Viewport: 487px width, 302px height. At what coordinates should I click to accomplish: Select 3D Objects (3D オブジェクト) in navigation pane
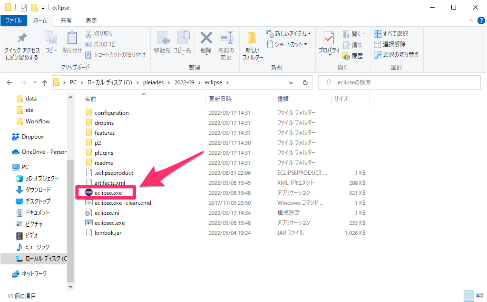pyautogui.click(x=37, y=179)
